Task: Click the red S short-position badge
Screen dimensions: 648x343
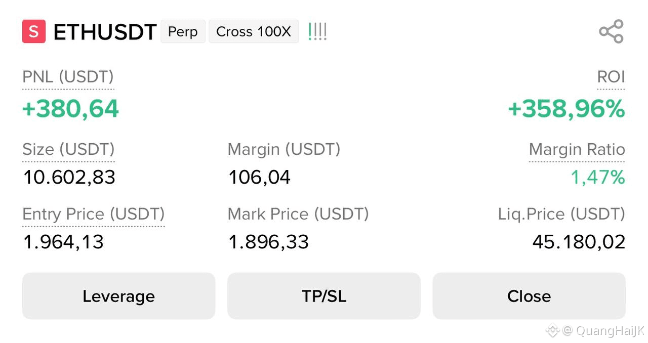Action: [x=34, y=31]
